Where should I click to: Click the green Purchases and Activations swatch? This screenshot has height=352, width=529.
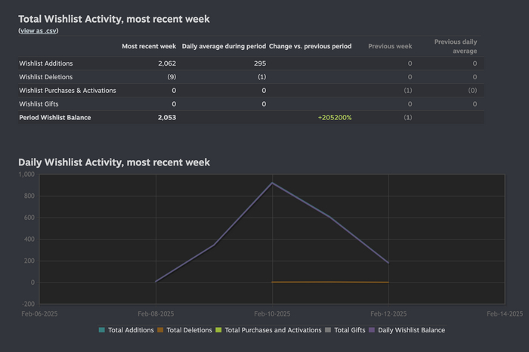219,330
